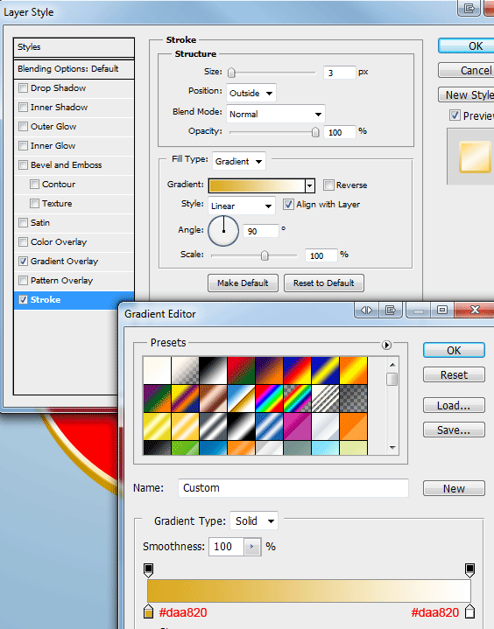
Task: Toggle Align with Layer checkbox
Action: tap(288, 204)
